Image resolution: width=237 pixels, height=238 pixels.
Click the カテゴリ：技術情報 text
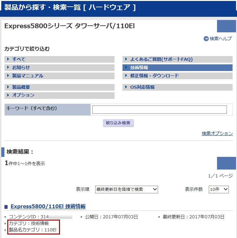(29, 223)
